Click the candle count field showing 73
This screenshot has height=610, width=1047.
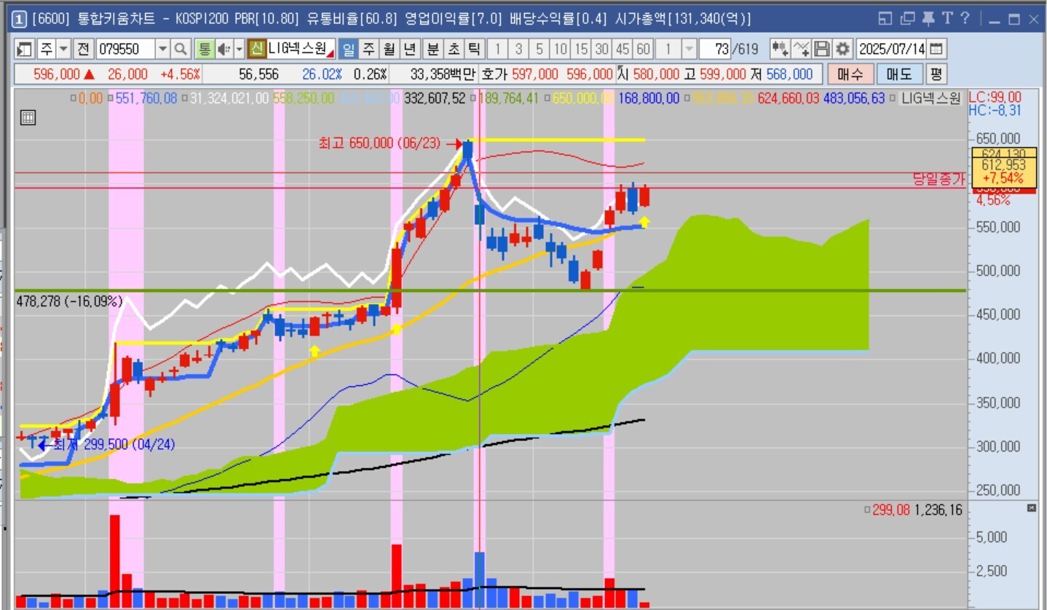point(714,49)
